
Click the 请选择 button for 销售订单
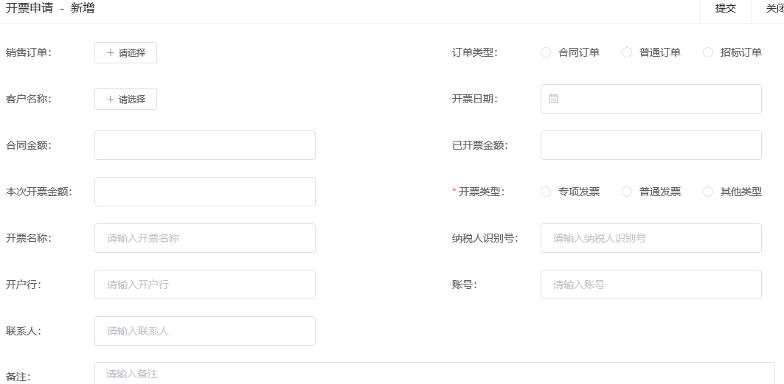coord(125,53)
